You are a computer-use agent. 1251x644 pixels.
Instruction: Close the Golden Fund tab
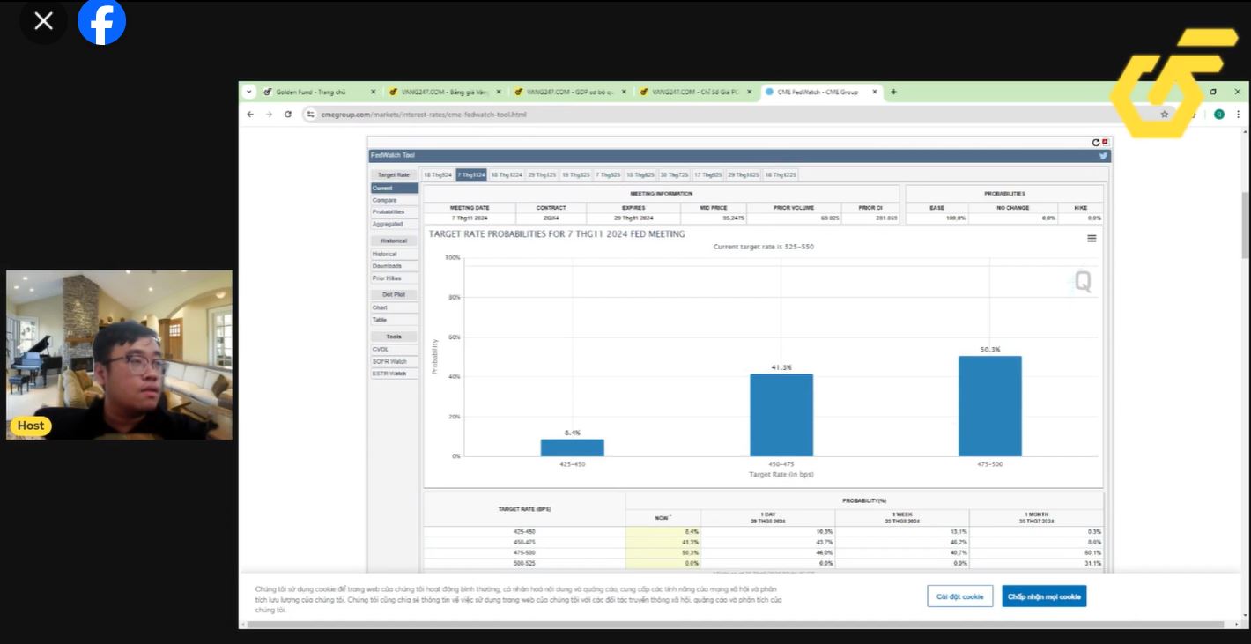click(373, 92)
